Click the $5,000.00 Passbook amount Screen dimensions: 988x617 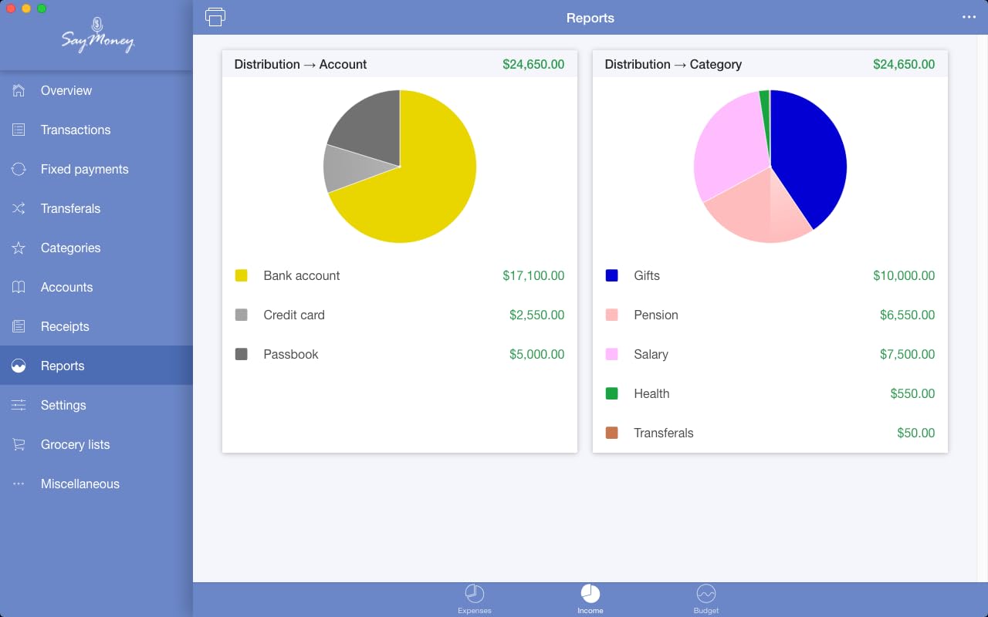click(536, 354)
